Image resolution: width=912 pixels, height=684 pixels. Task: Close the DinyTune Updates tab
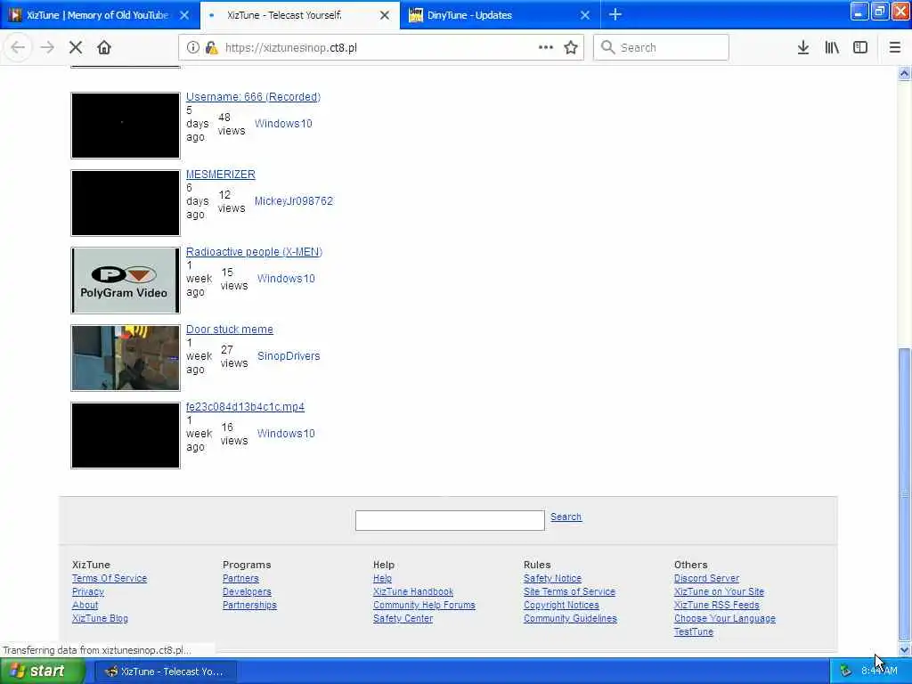pos(585,15)
